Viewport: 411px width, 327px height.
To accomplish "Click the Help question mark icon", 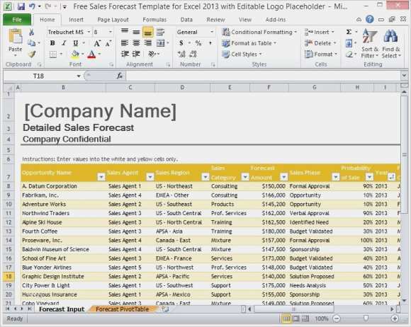I will click(x=370, y=19).
